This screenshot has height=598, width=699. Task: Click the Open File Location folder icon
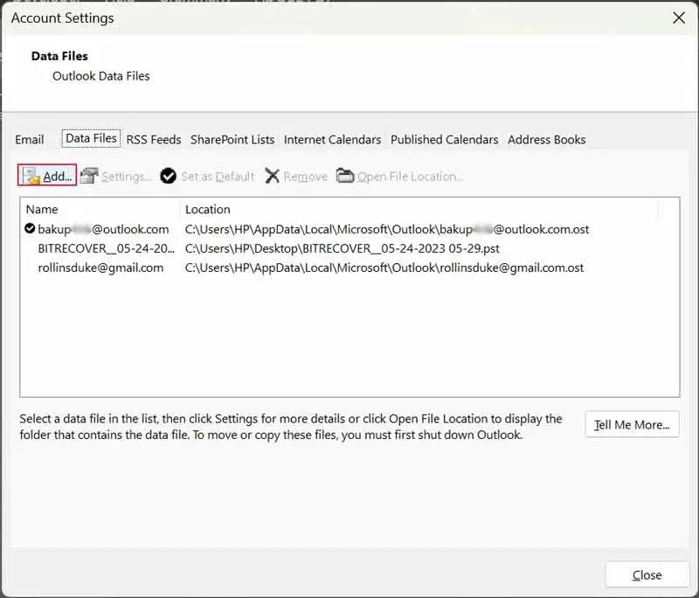pos(345,177)
